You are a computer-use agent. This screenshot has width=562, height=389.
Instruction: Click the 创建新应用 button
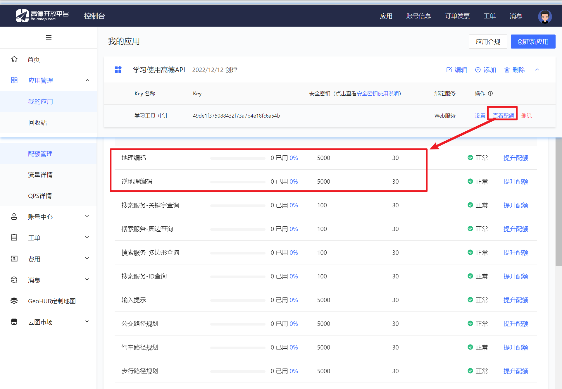click(x=533, y=41)
